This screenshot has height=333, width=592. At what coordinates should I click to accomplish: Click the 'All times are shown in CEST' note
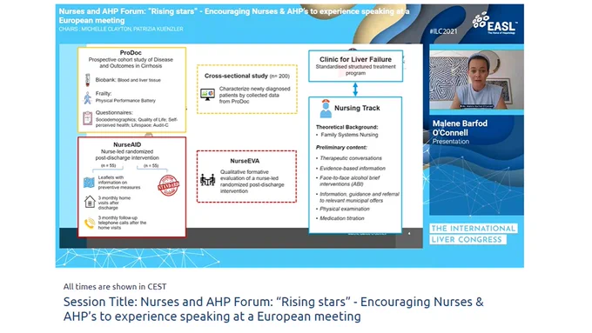click(115, 287)
